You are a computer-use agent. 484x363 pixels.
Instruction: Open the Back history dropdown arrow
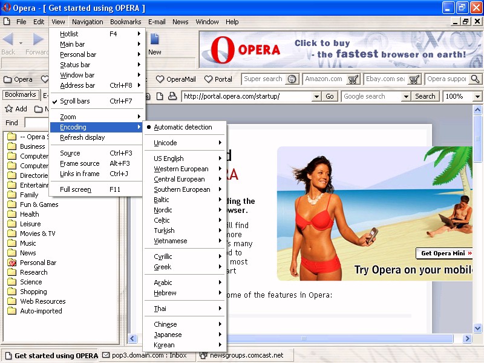pos(21,43)
